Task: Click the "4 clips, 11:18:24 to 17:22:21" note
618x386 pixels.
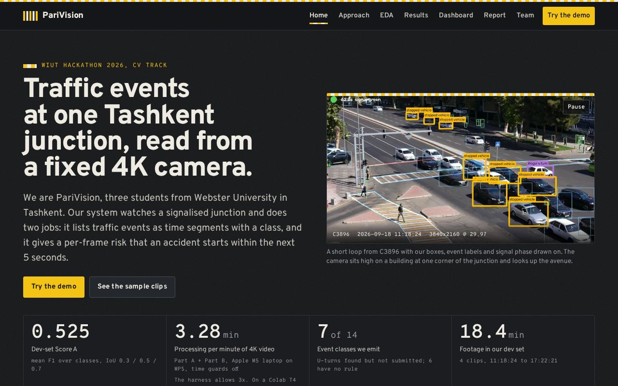Action: click(508, 361)
